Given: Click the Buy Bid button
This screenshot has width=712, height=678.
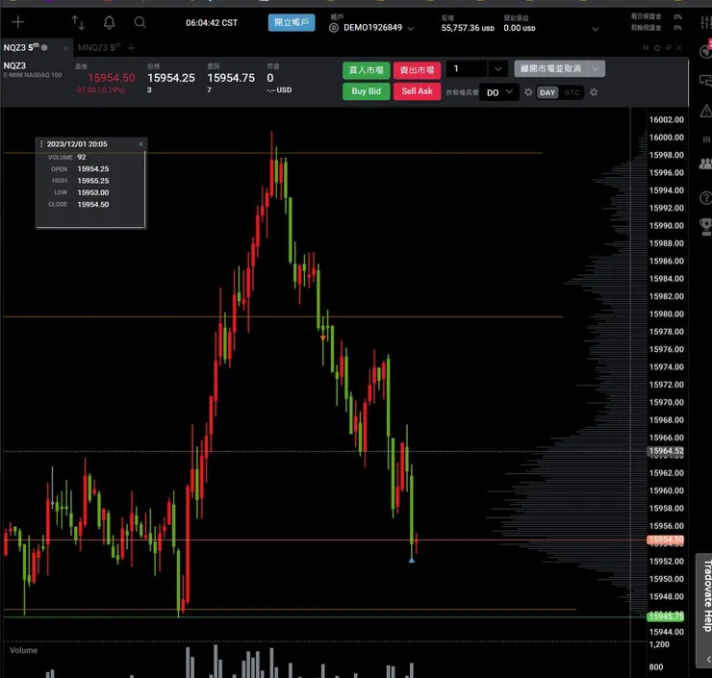Looking at the screenshot, I should click(x=366, y=91).
